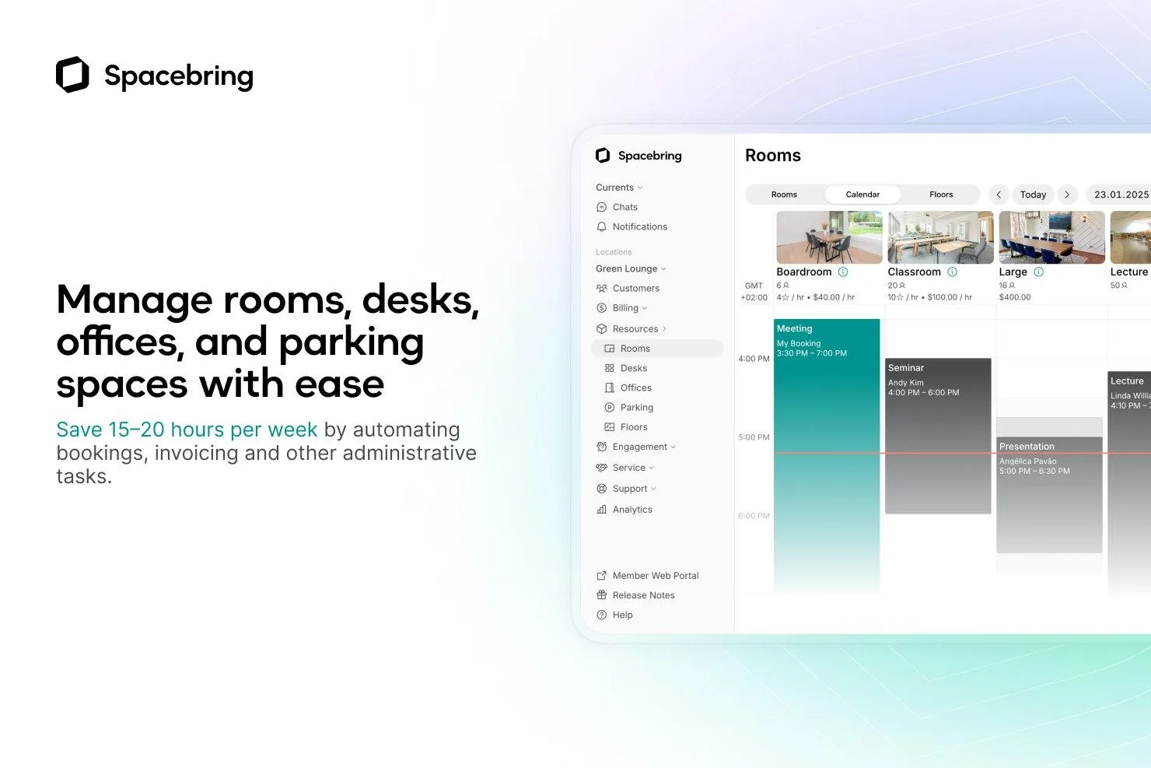Screen dimensions: 1151x768
Task: Open Customers in sidebar menu
Action: click(635, 289)
